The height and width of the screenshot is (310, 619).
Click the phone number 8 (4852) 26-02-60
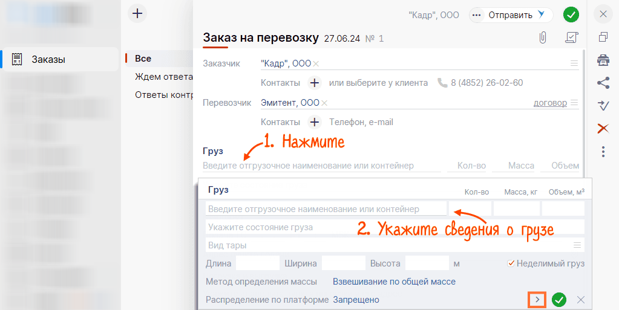(x=486, y=83)
